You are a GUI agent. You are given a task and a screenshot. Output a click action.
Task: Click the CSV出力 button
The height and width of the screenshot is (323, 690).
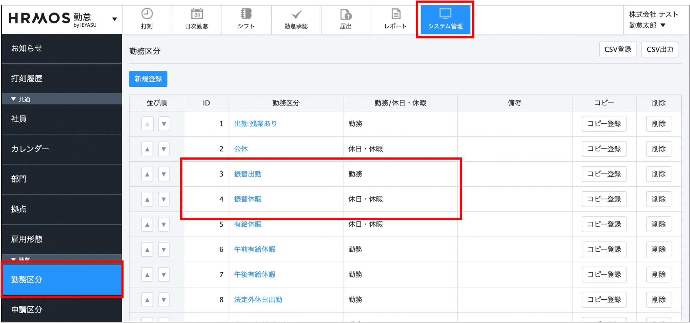(x=660, y=50)
